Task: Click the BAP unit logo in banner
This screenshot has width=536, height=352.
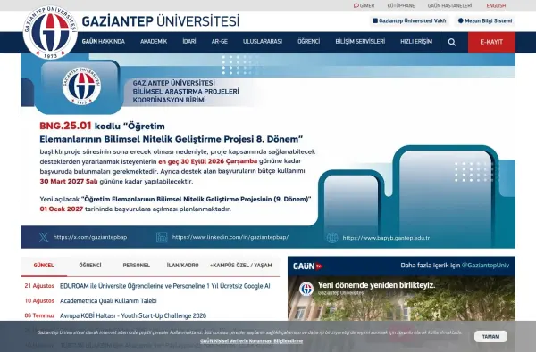Action: coord(81,86)
